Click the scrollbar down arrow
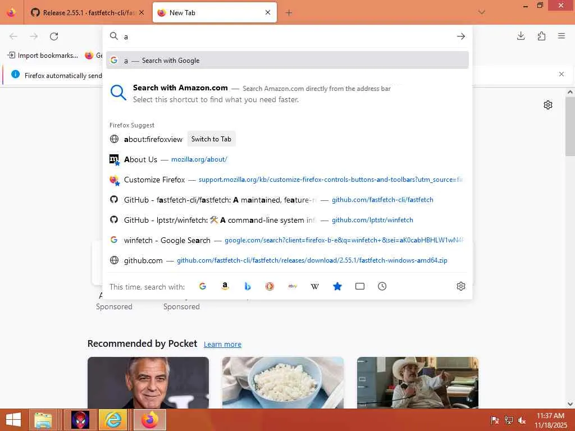This screenshot has width=575, height=431. coord(570,404)
